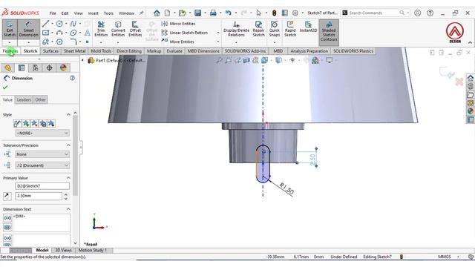Select the Corner Rectangle tool
The height and width of the screenshot is (267, 475).
click(x=46, y=33)
